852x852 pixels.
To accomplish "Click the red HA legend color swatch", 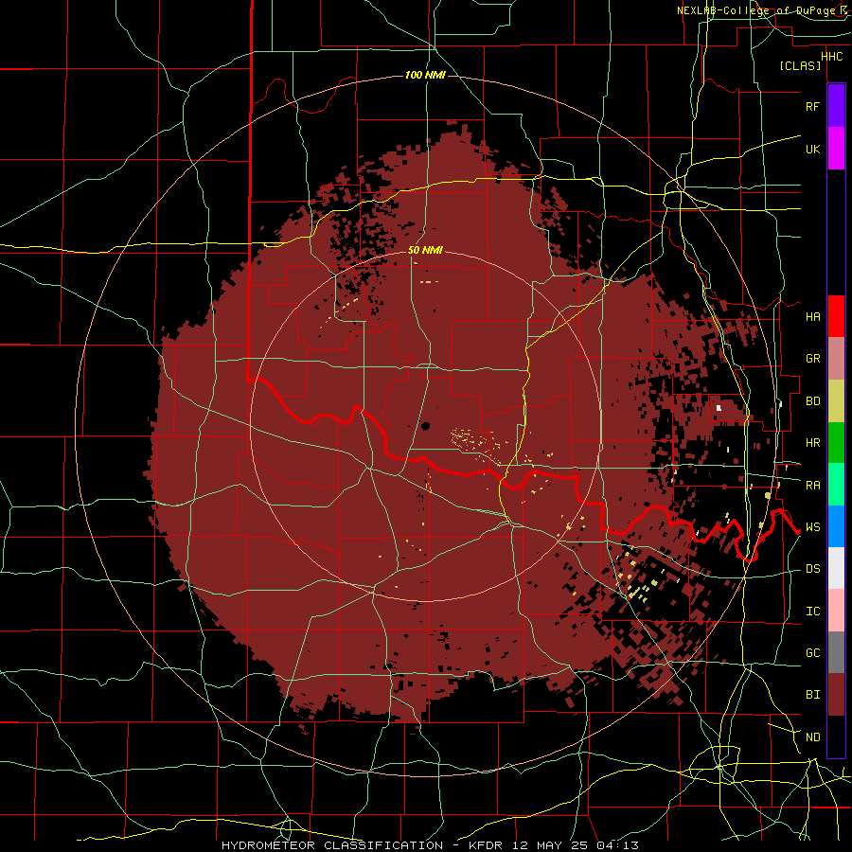I will [836, 316].
